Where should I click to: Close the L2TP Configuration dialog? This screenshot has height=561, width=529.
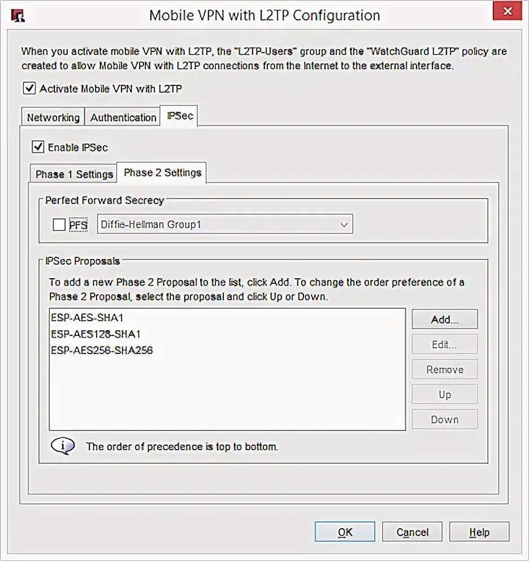507,11
